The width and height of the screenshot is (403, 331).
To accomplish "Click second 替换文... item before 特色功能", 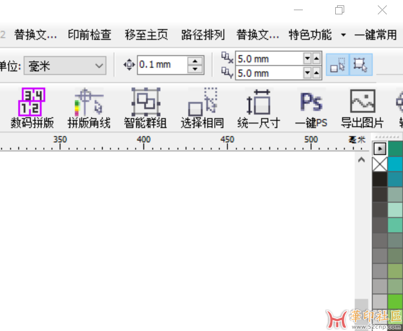I will (258, 35).
